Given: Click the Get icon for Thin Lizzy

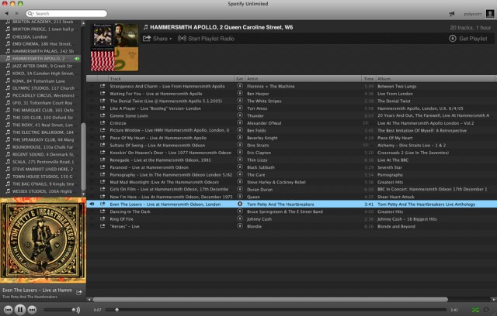Looking at the screenshot, I should (x=240, y=160).
